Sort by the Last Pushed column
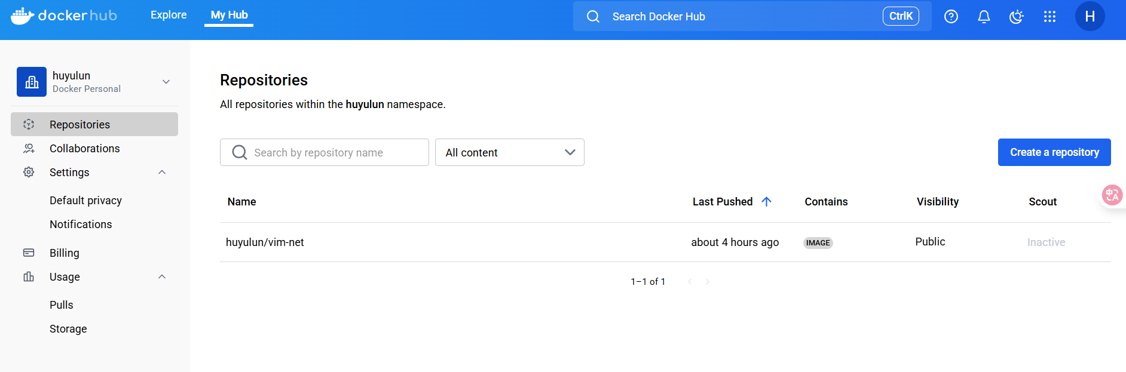Viewport: 1126px width, 372px height. pos(723,202)
